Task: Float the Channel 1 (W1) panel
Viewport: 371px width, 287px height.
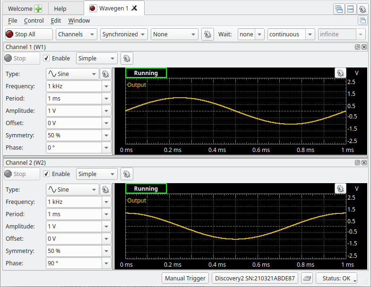Action: point(357,47)
